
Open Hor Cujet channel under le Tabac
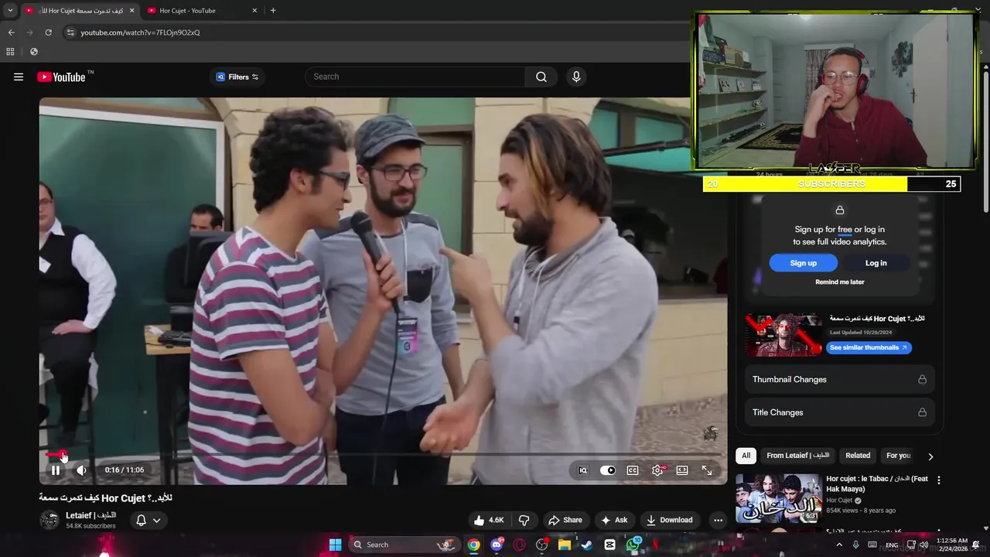[x=839, y=501]
